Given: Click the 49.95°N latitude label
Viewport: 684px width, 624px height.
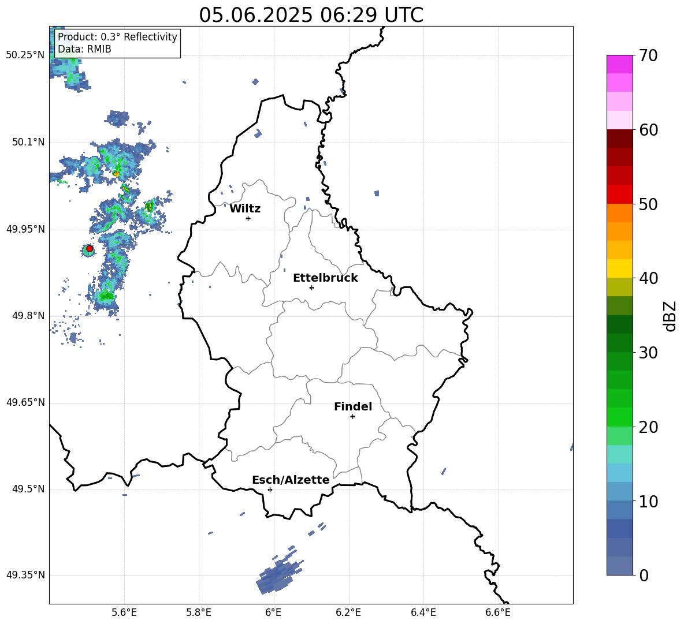Looking at the screenshot, I should 25,229.
